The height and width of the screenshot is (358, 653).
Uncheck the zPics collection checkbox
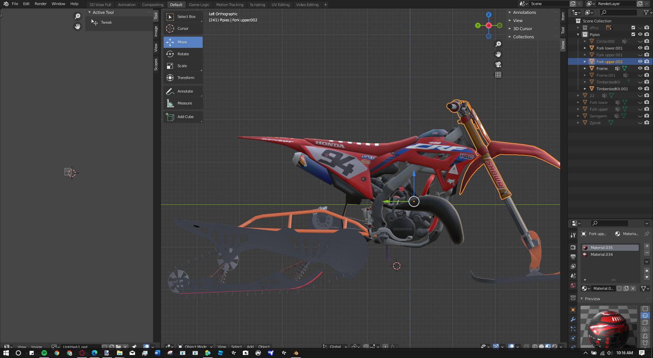tap(633, 28)
